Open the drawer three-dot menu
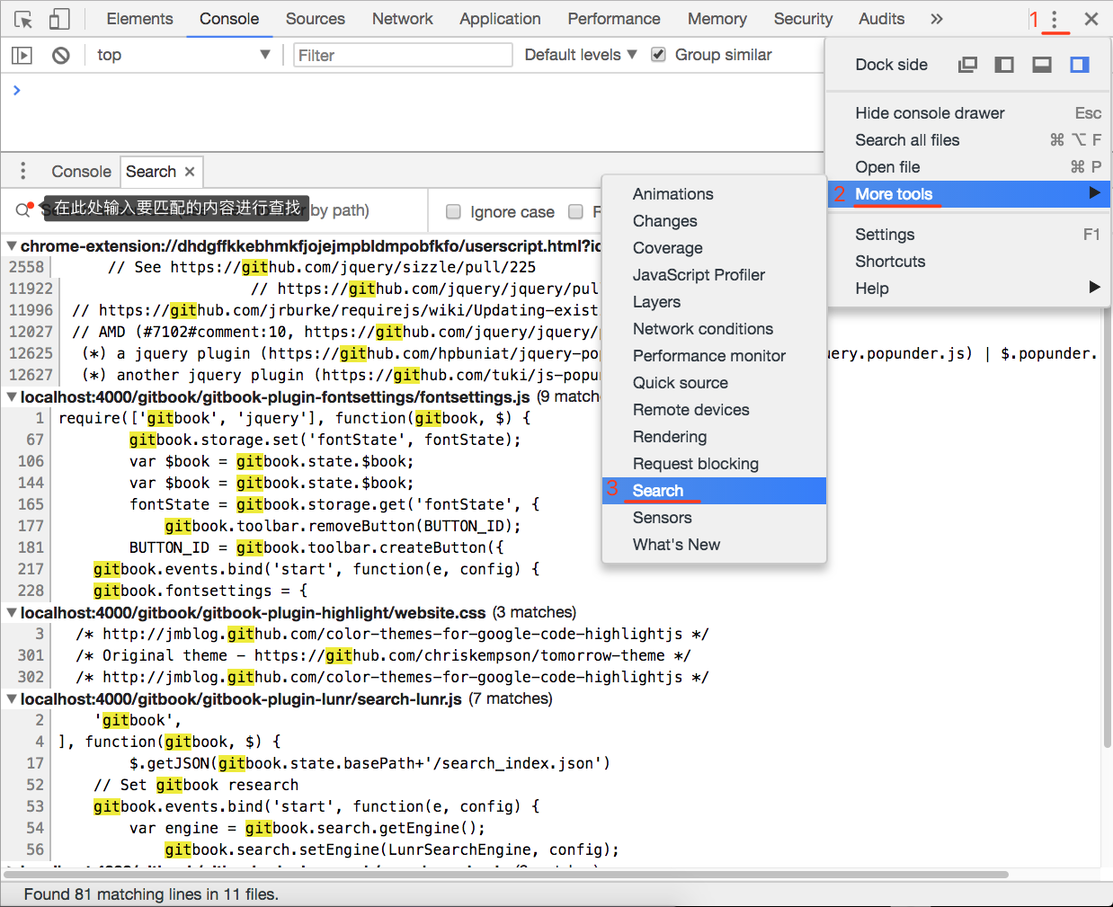 [23, 171]
